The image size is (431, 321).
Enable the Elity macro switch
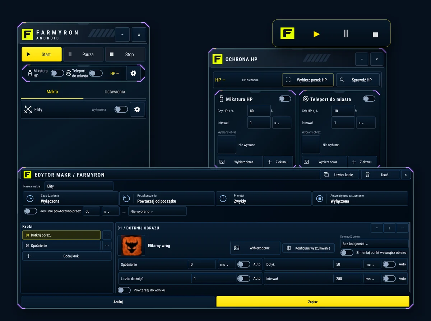(x=121, y=110)
